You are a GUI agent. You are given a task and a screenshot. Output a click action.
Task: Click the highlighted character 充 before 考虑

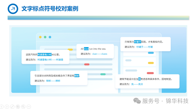click(x=140, y=79)
